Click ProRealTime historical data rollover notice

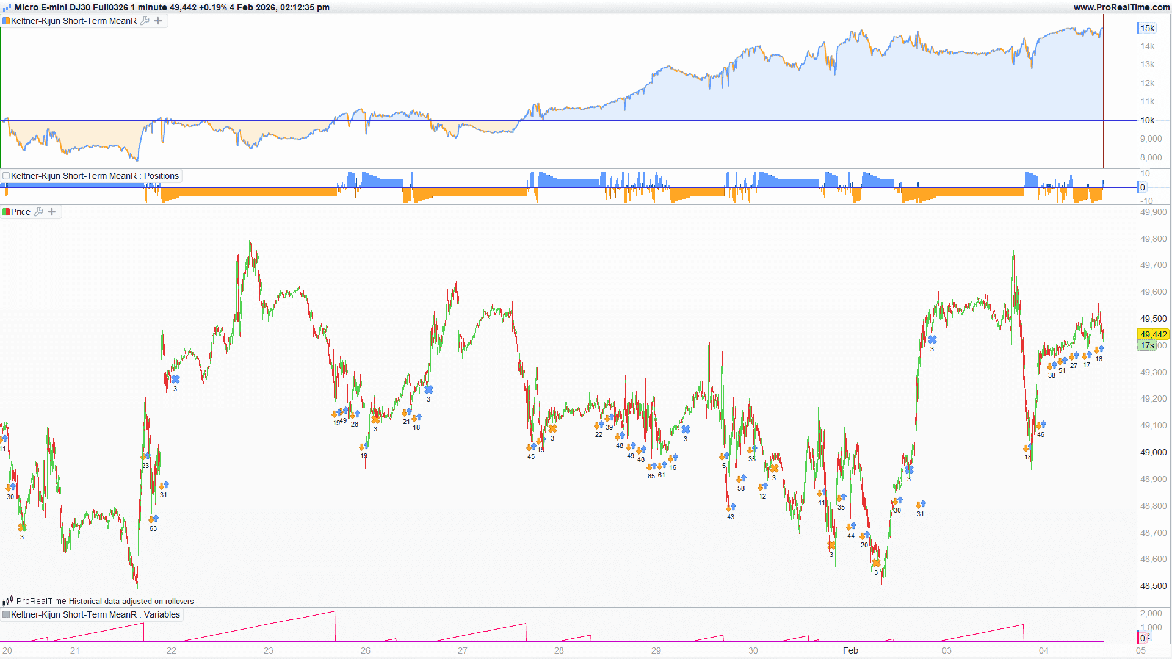(x=105, y=601)
